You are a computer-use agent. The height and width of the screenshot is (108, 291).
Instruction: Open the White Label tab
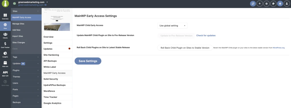pyautogui.click(x=57, y=67)
